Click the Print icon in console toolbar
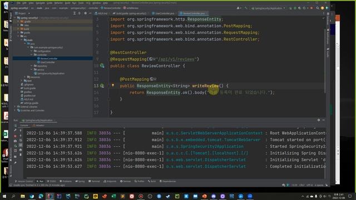 tap(21, 150)
